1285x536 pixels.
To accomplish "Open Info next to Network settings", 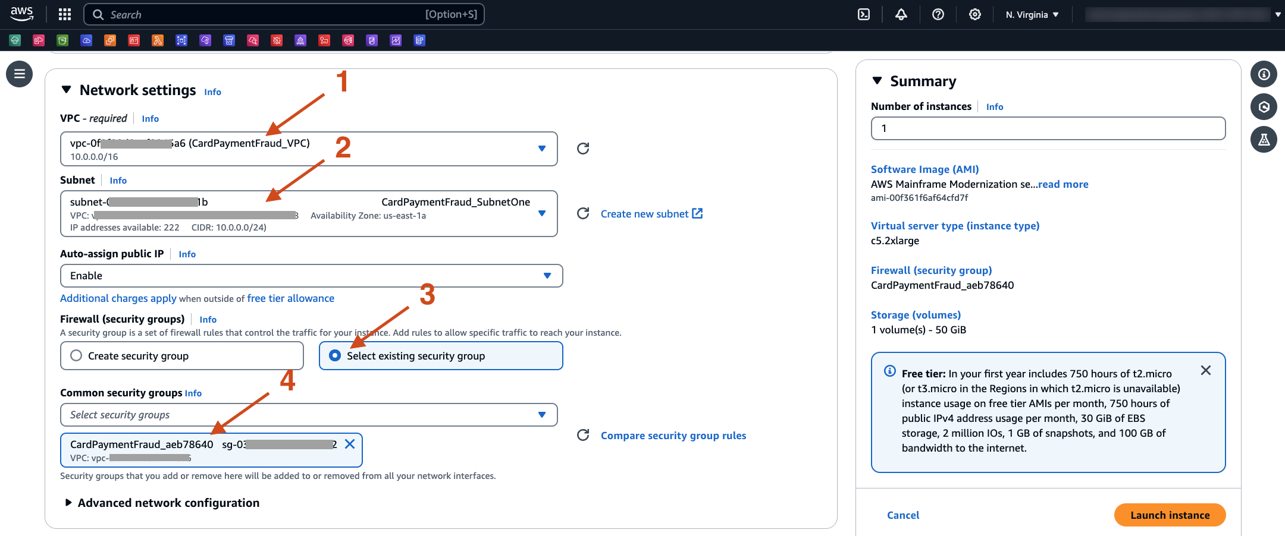I will point(212,92).
